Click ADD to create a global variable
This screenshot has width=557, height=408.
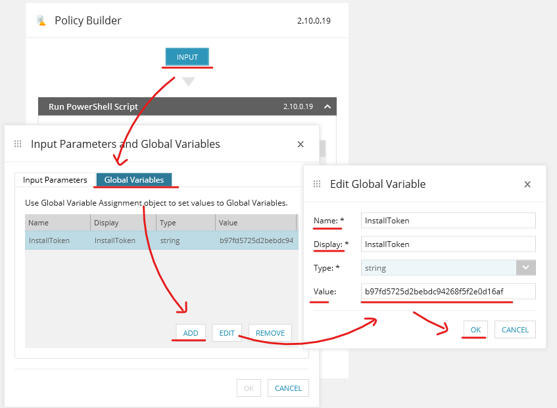coord(191,333)
